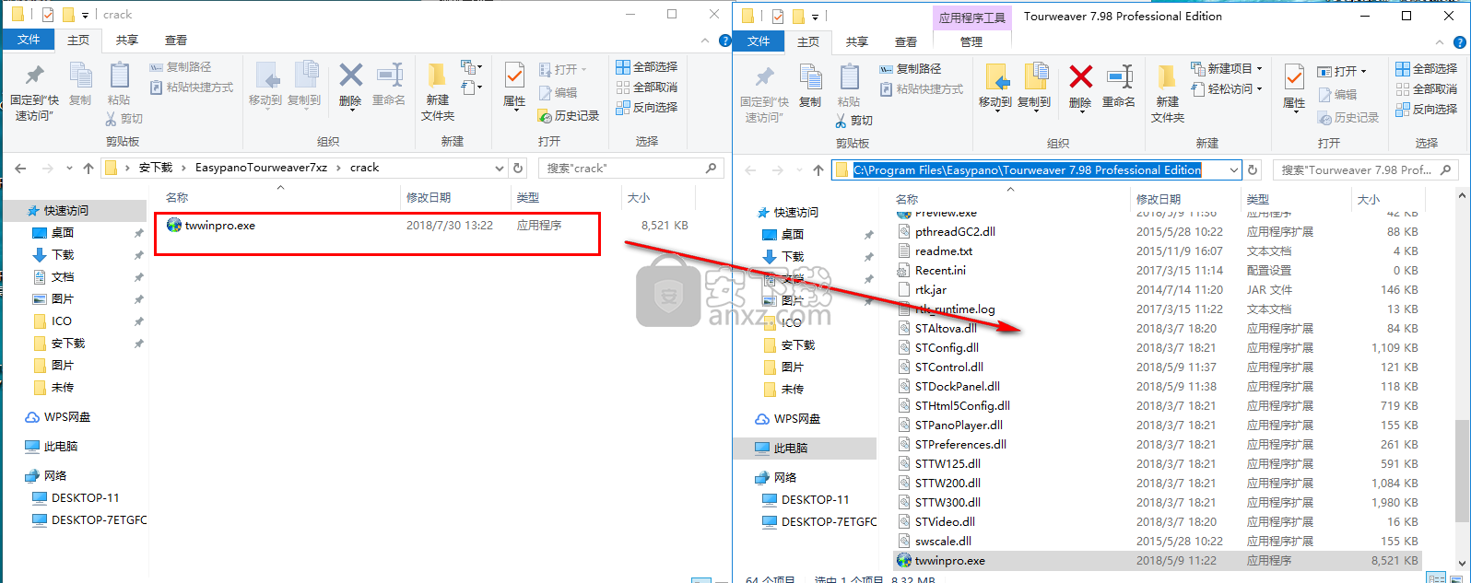Click the search magnifier in the crack window
The width and height of the screenshot is (1471, 583).
click(711, 169)
